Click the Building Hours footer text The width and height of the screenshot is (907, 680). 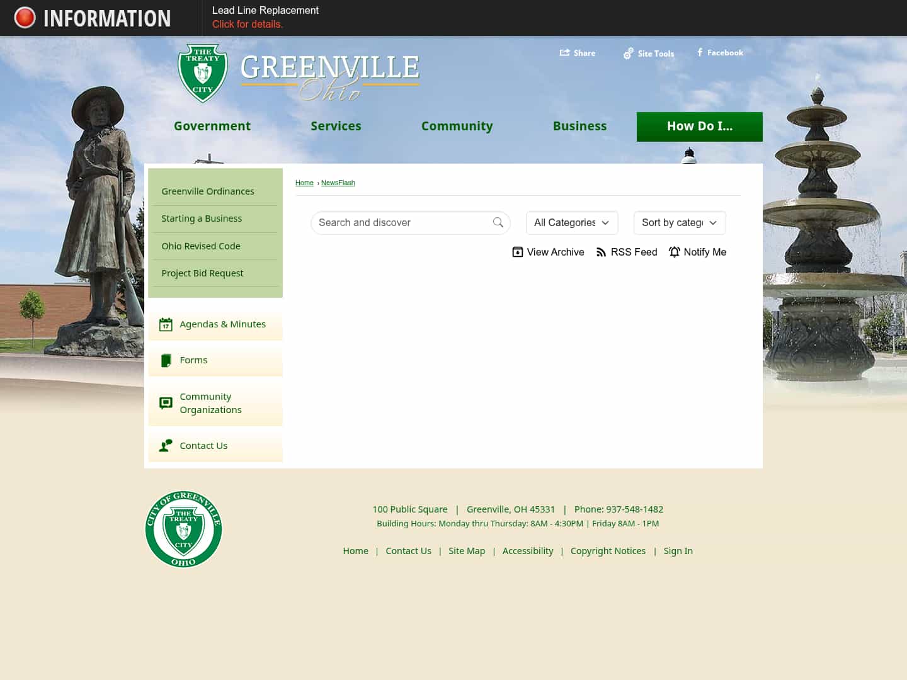[518, 524]
